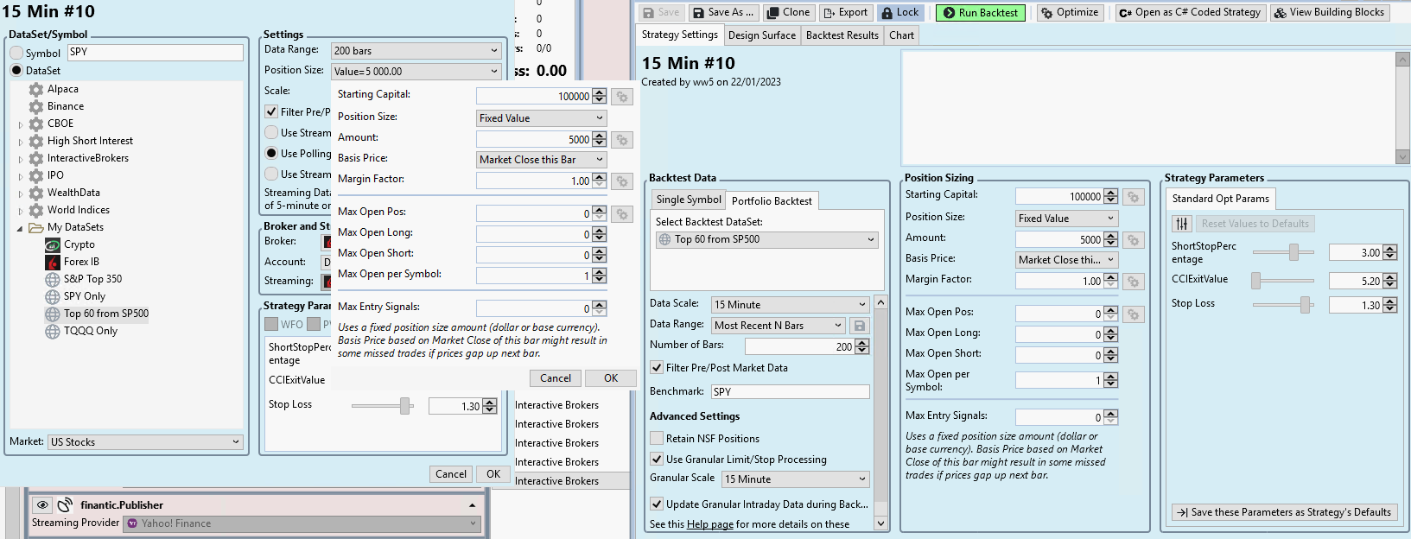
Task: Expand the World Indices tree node
Action: (x=21, y=211)
